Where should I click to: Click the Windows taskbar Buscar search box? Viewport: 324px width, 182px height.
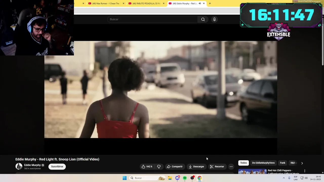pyautogui.click(x=148, y=178)
